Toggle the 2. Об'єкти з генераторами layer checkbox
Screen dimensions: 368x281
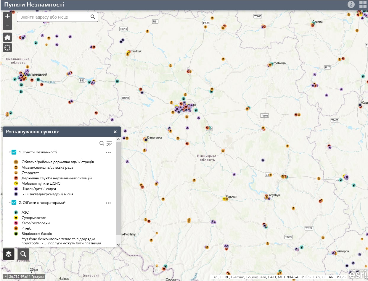[x=14, y=203]
